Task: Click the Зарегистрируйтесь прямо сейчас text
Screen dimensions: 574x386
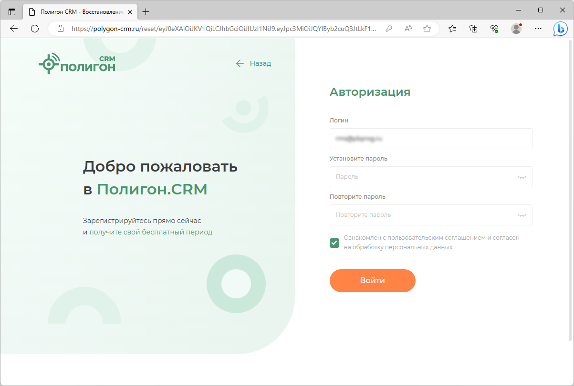Action: 142,221
